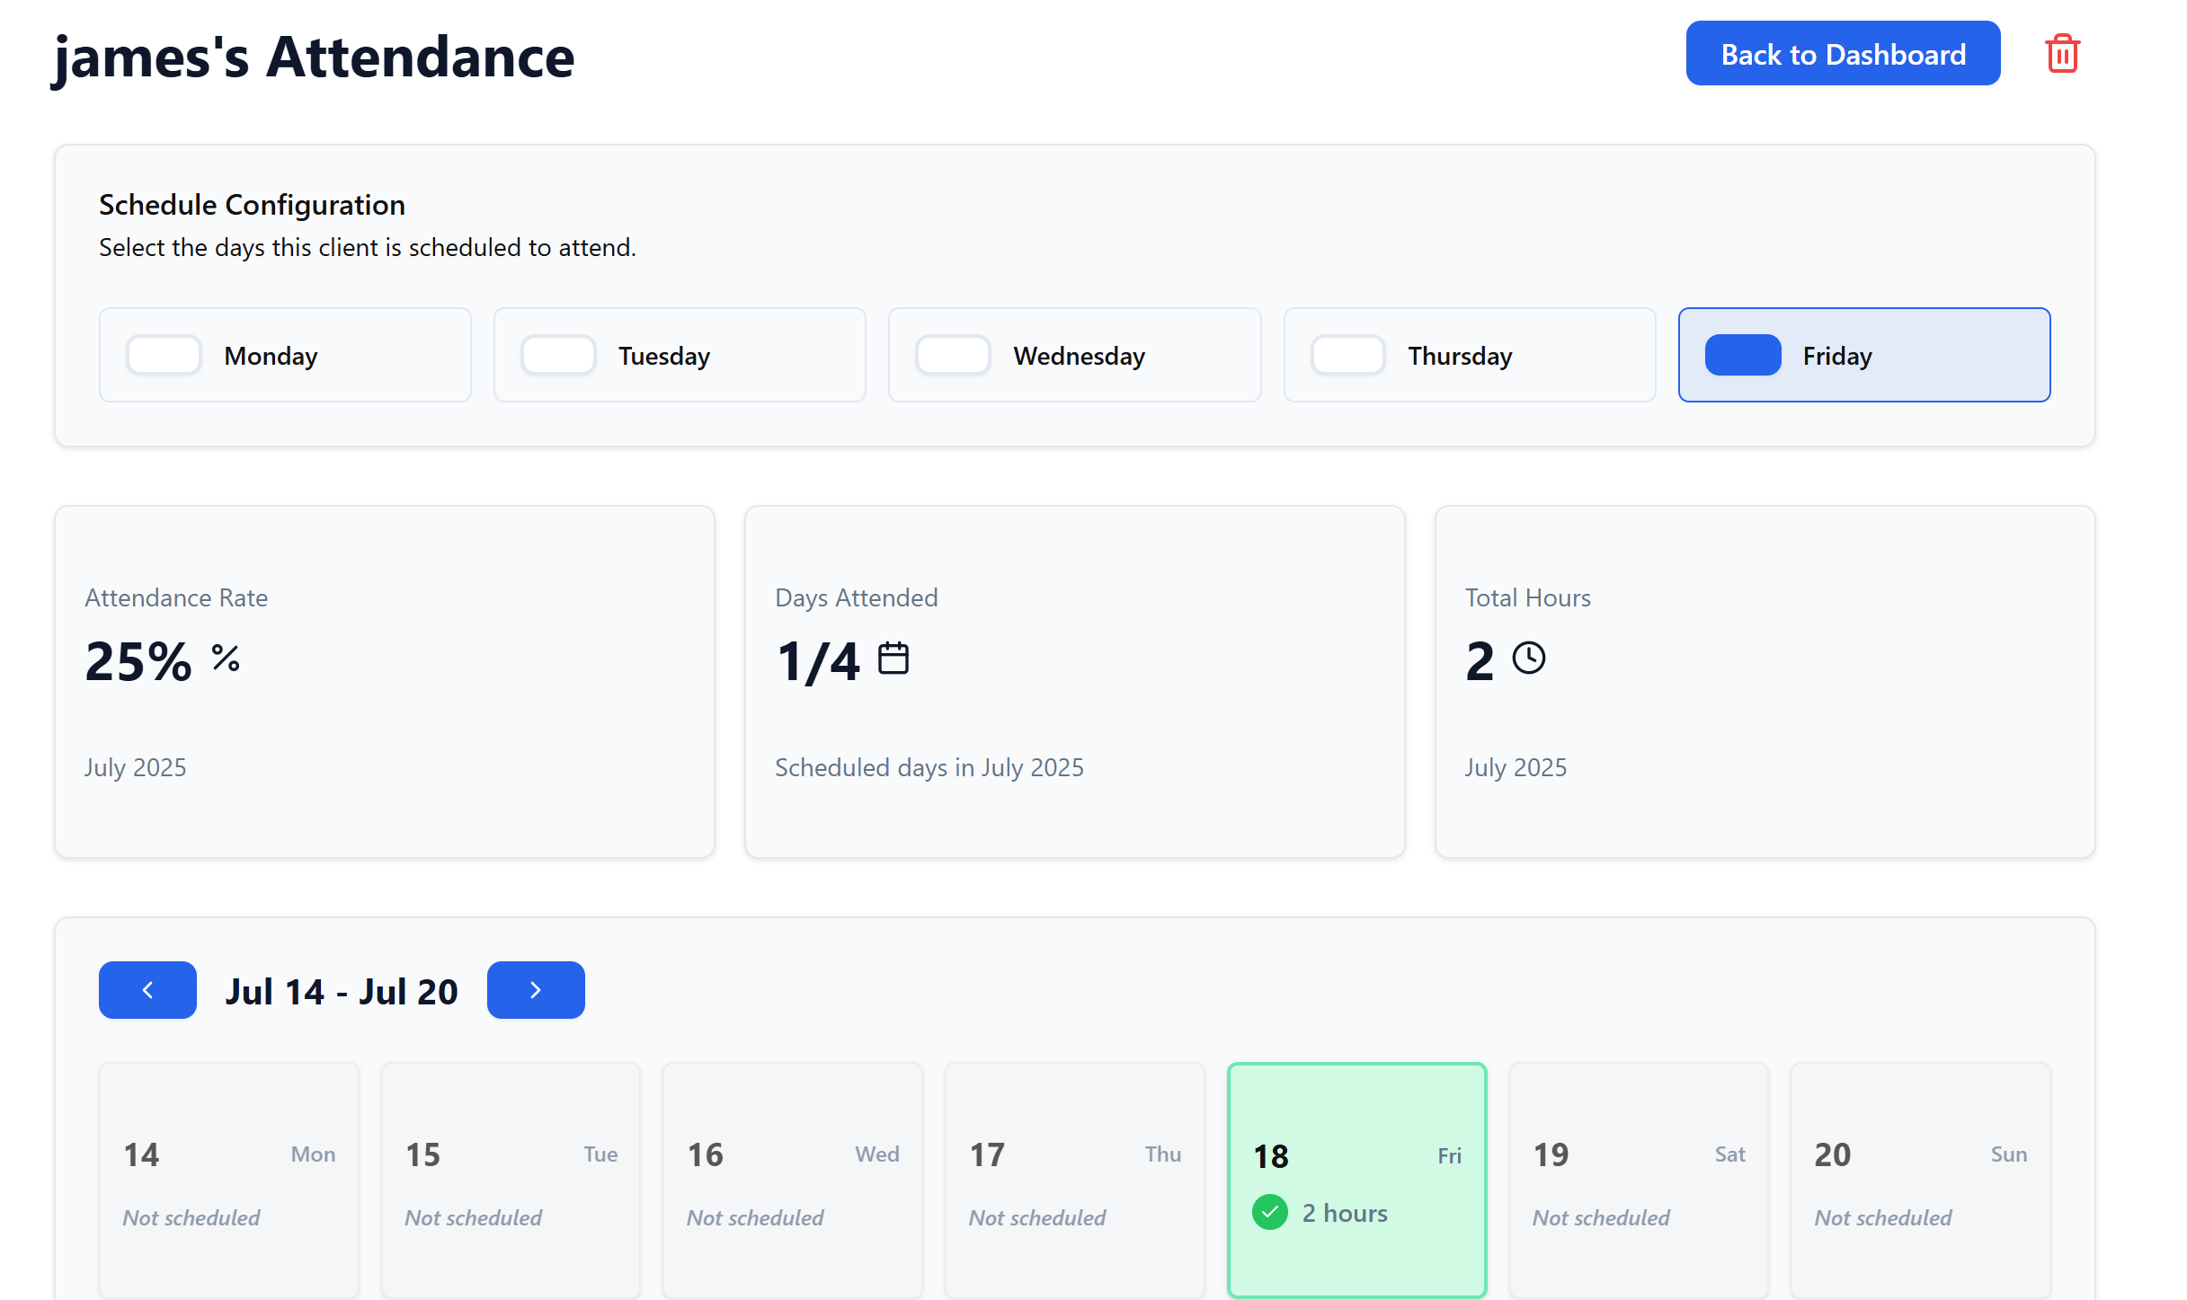Click the clock icon in Total Hours
The width and height of the screenshot is (2187, 1300).
(1528, 659)
